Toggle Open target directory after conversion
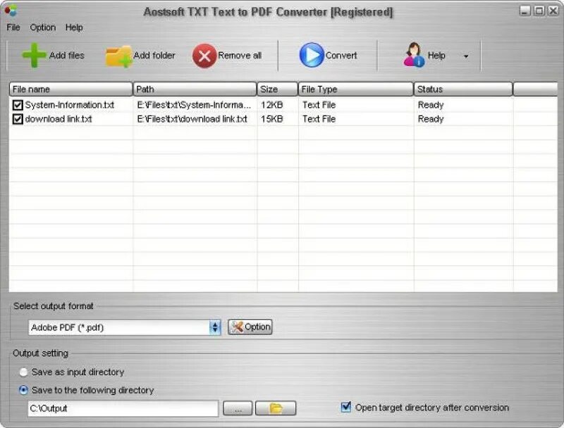The height and width of the screenshot is (428, 564). point(345,407)
